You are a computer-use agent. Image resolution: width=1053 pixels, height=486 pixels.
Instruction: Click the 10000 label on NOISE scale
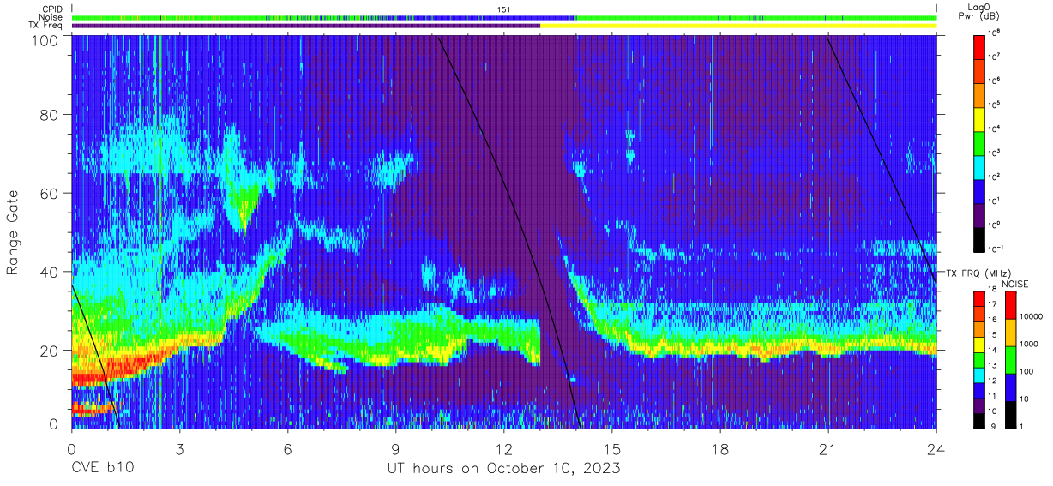point(1032,316)
